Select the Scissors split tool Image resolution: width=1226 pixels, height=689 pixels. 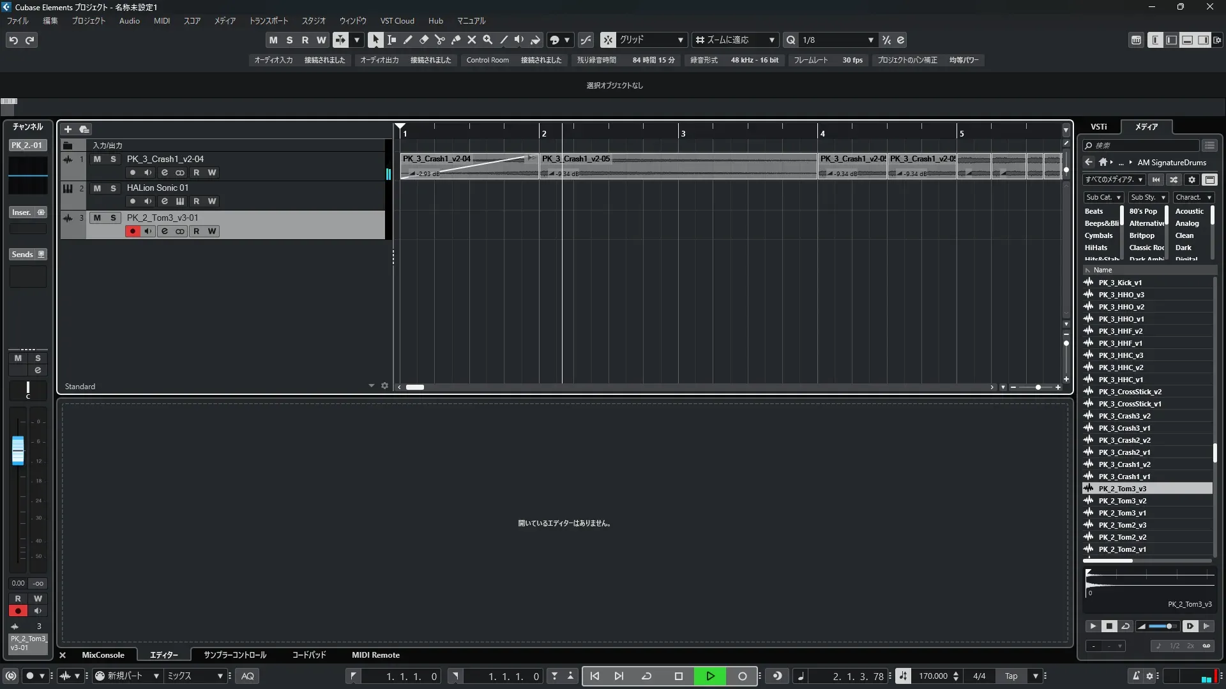(x=439, y=40)
